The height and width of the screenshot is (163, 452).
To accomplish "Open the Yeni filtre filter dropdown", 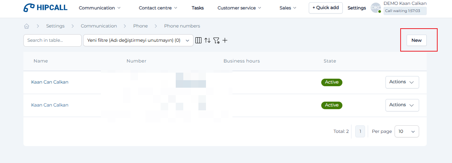I will coord(138,40).
